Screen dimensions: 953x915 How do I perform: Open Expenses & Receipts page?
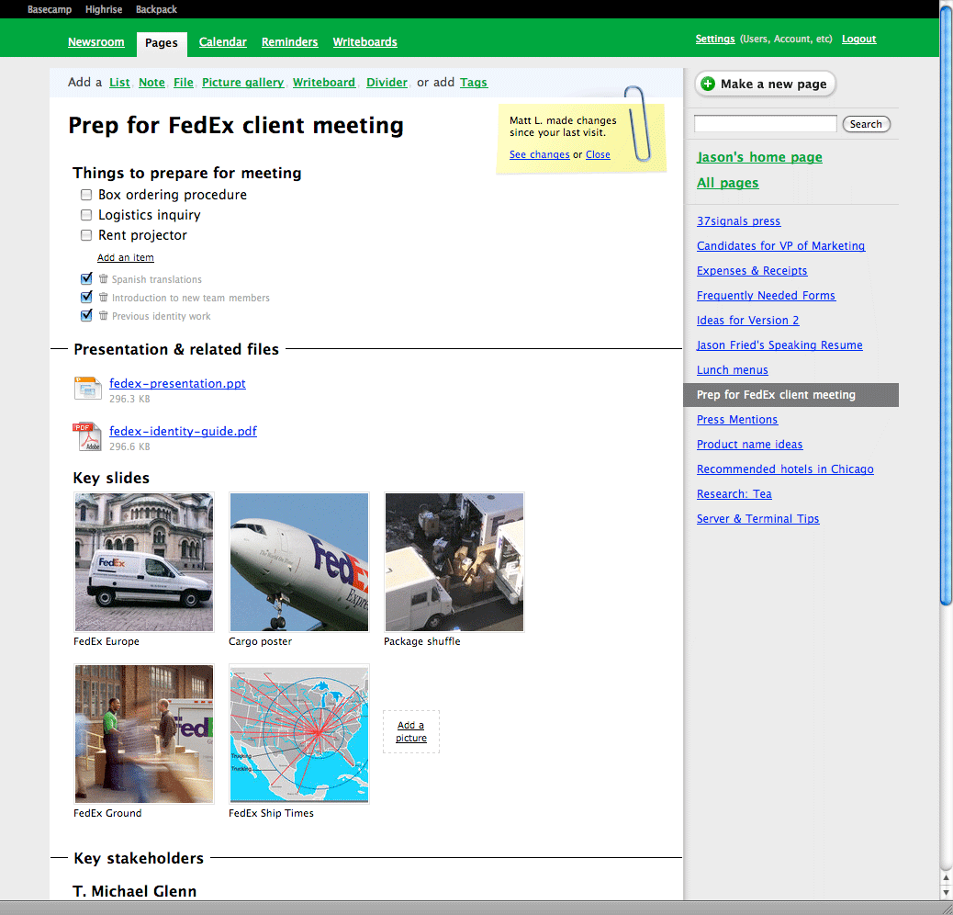752,270
